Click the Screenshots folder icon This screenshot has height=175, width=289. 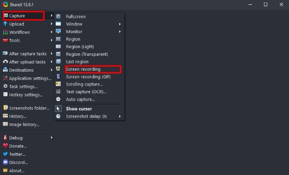pyautogui.click(x=5, y=108)
